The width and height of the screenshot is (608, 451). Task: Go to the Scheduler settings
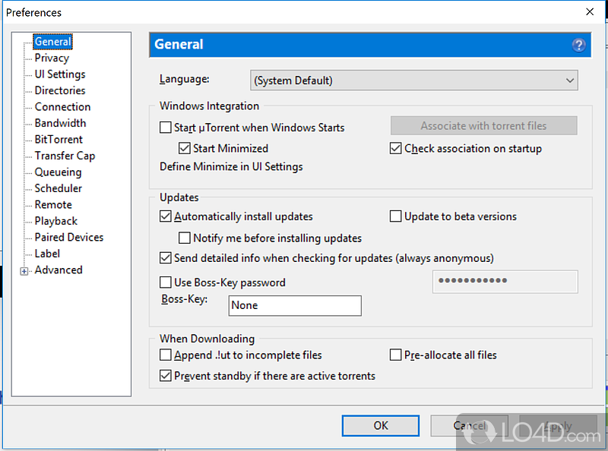coord(59,188)
